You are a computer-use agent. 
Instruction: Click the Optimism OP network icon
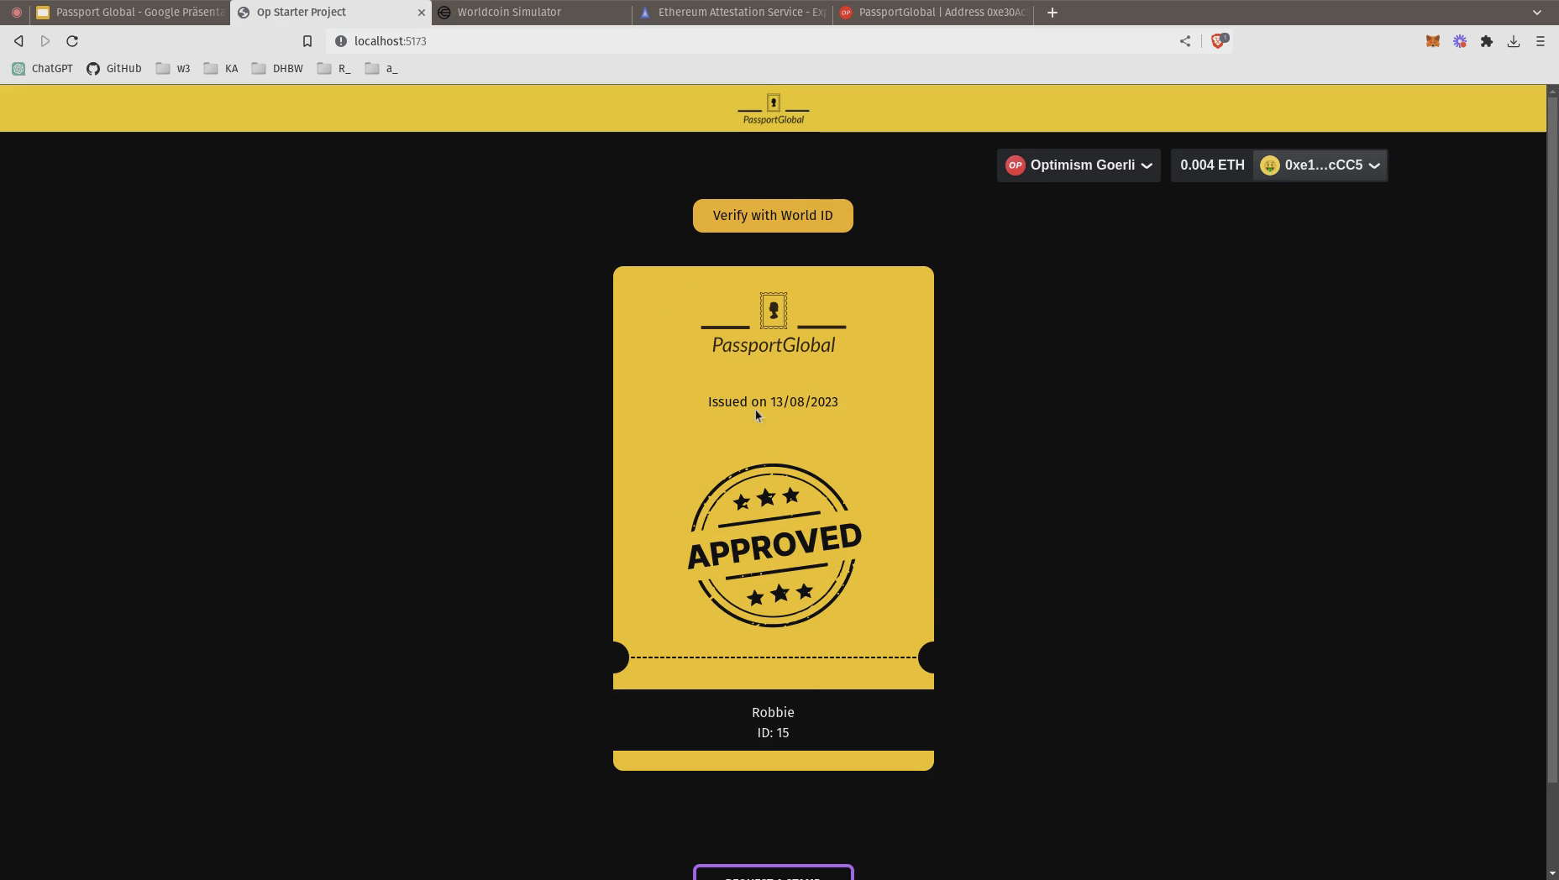click(x=1016, y=165)
